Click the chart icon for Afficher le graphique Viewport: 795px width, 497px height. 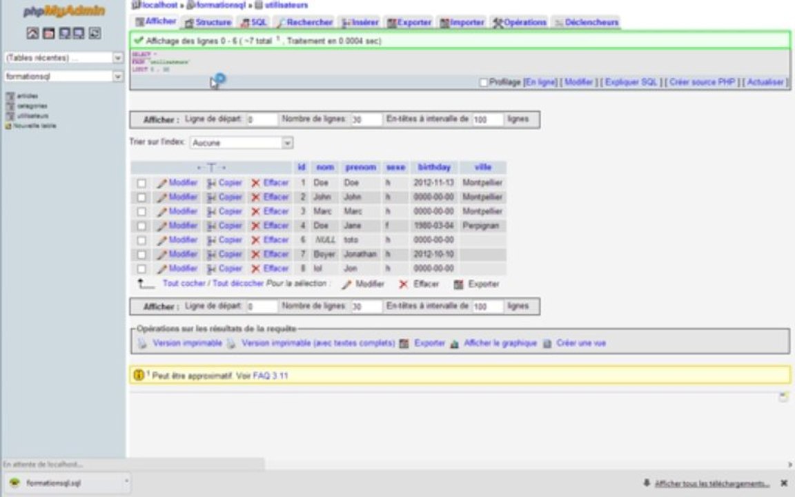454,344
